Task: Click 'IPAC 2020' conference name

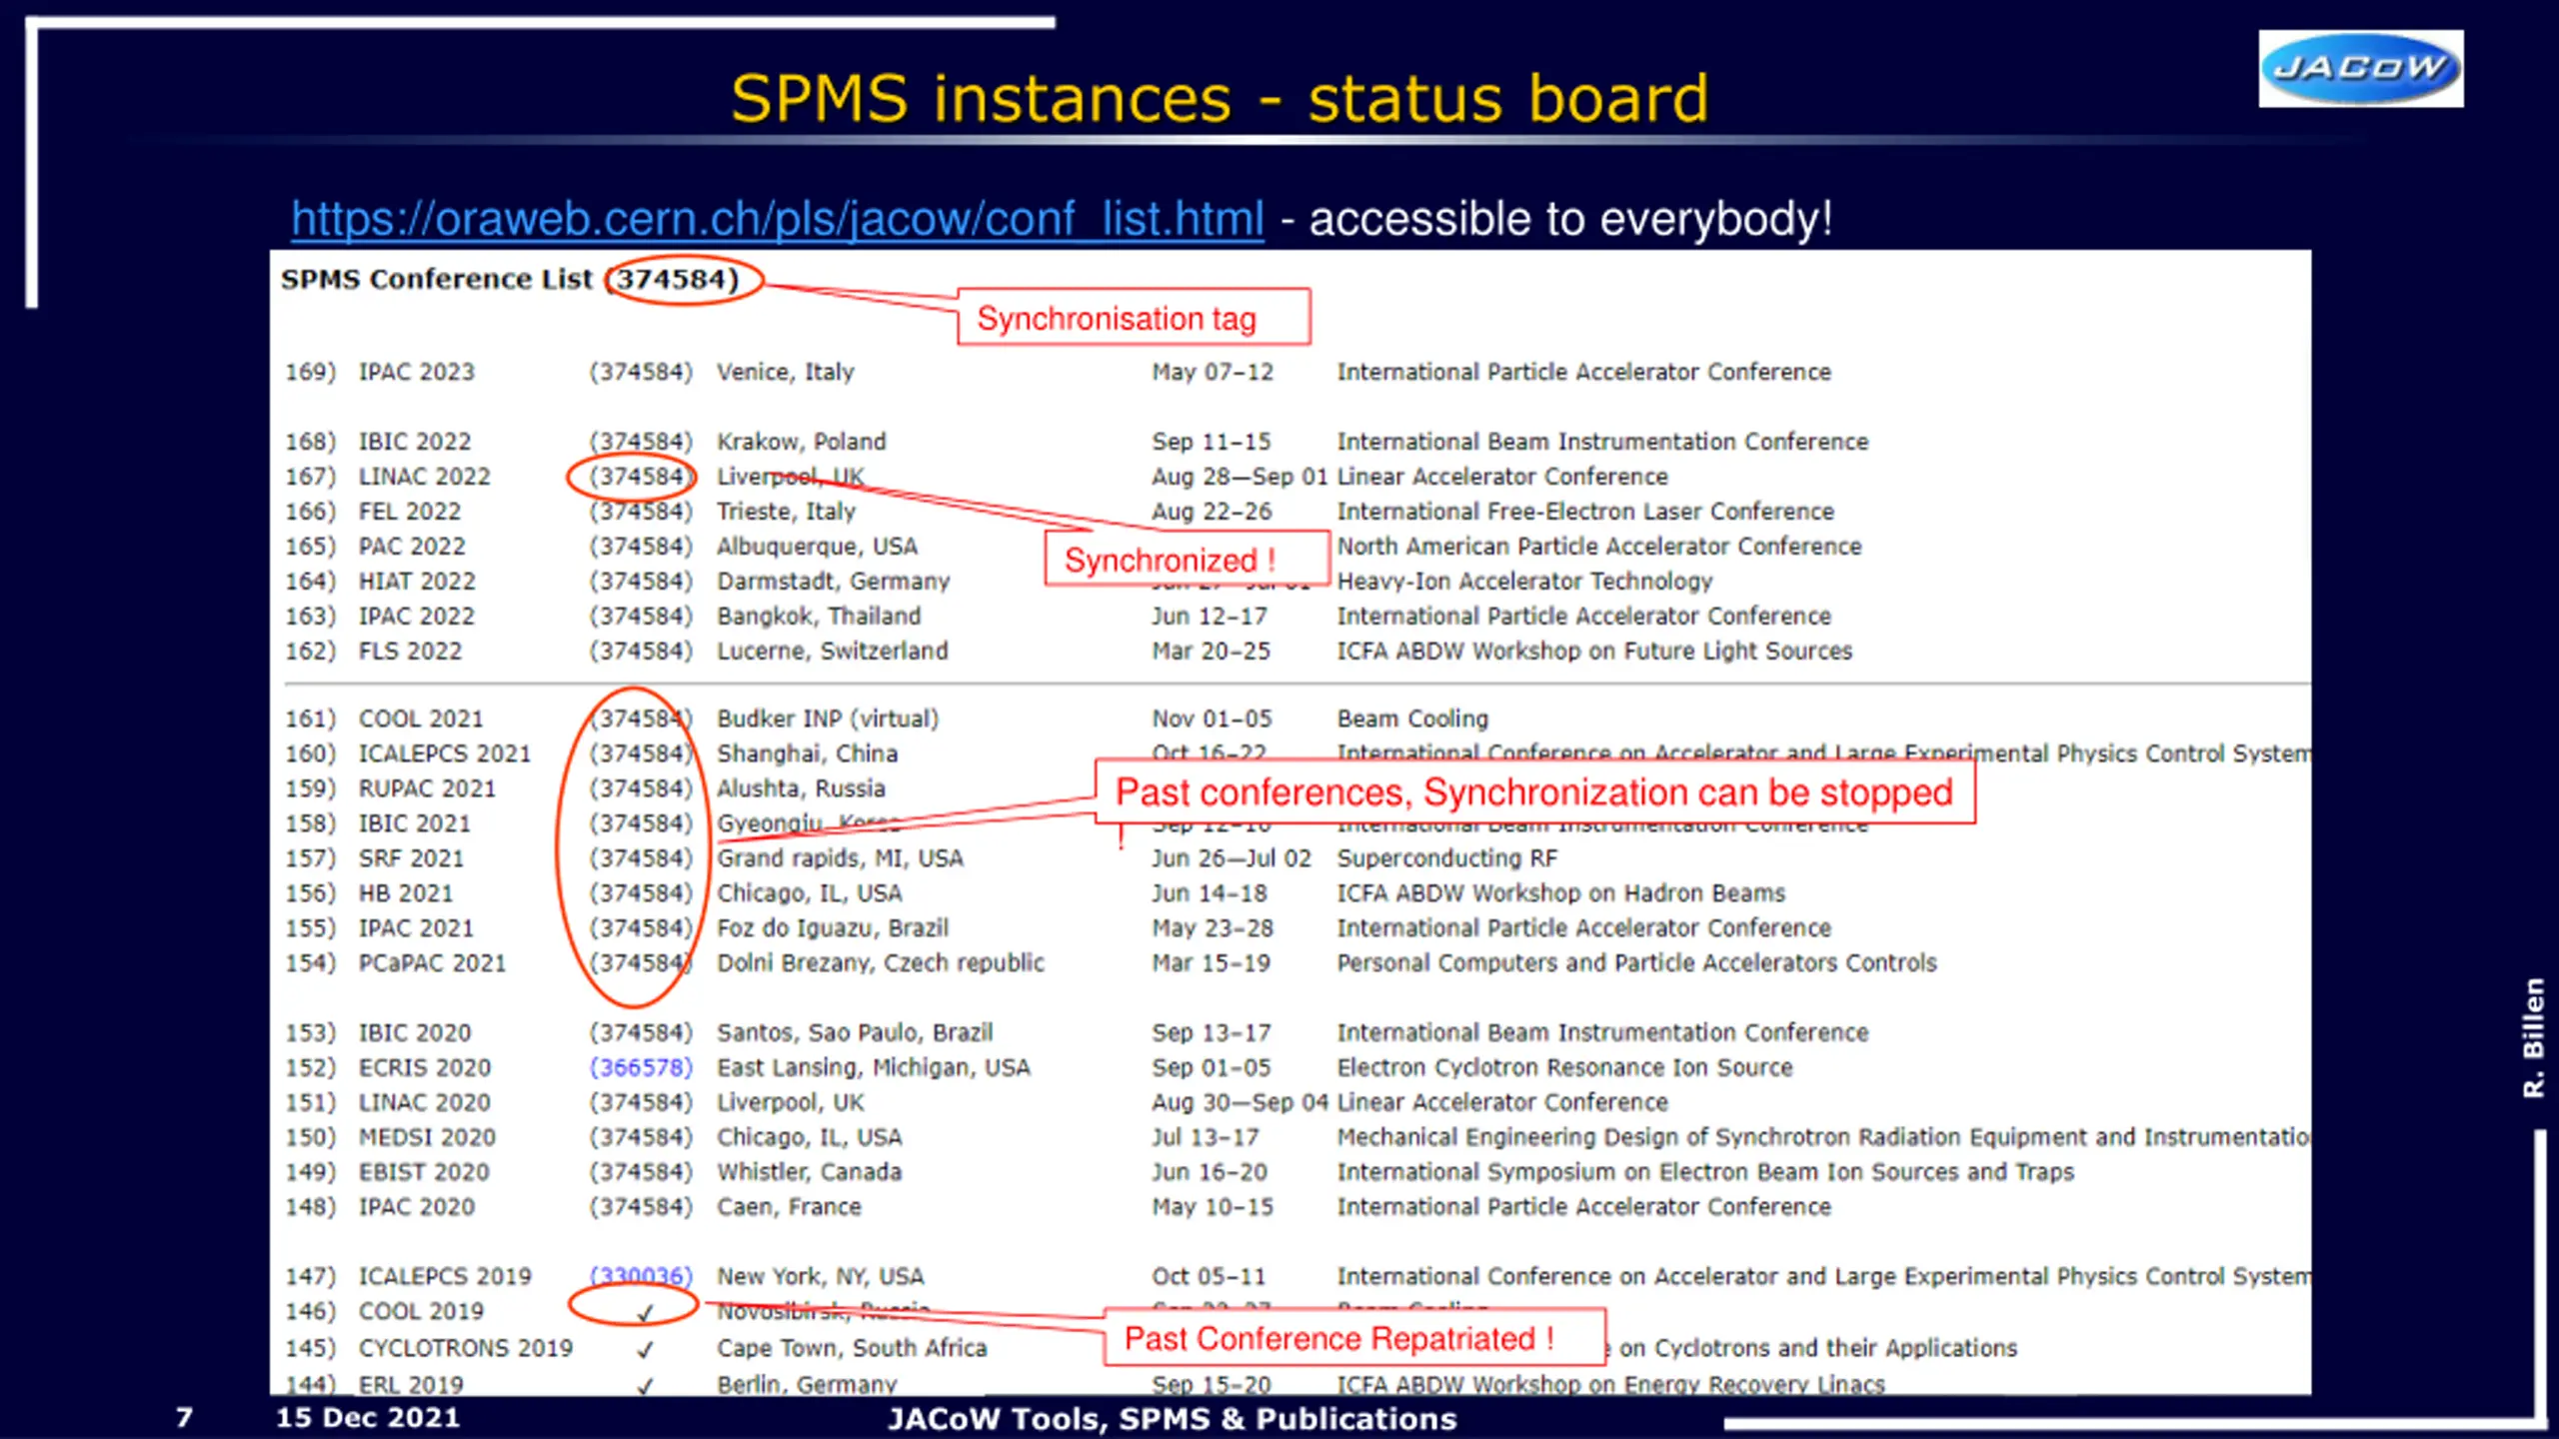Action: click(417, 1207)
